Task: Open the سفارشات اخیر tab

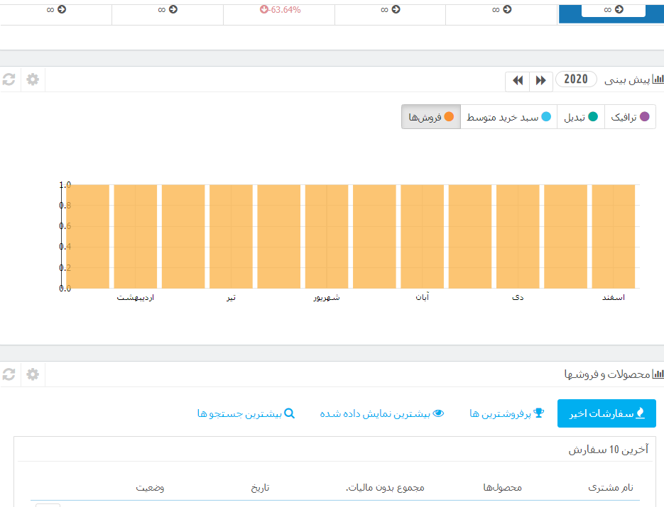Action: point(606,413)
